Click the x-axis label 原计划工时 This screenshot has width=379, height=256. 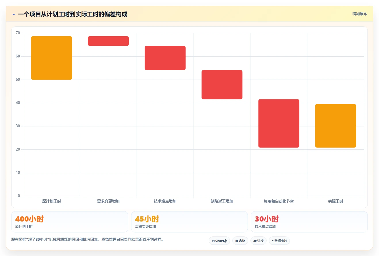[x=51, y=201]
